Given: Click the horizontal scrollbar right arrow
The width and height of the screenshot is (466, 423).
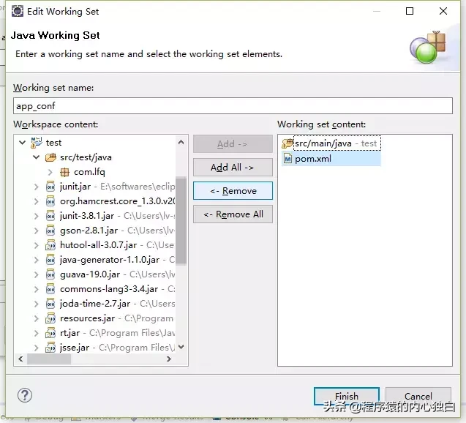Looking at the screenshot, I should pos(169,359).
